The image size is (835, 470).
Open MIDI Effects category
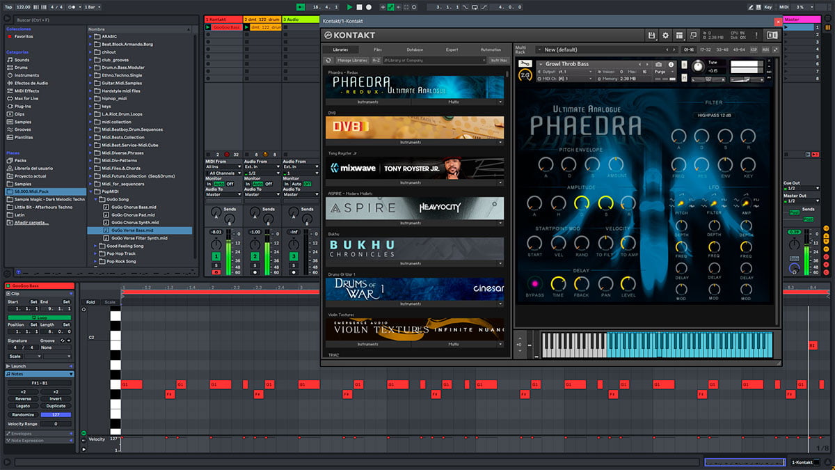pos(26,91)
